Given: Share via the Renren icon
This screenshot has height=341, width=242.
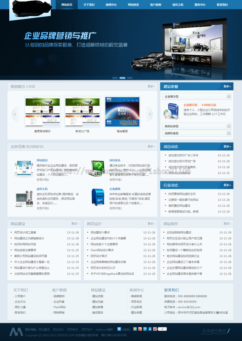Looking at the screenshot, I should [x=150, y=329].
